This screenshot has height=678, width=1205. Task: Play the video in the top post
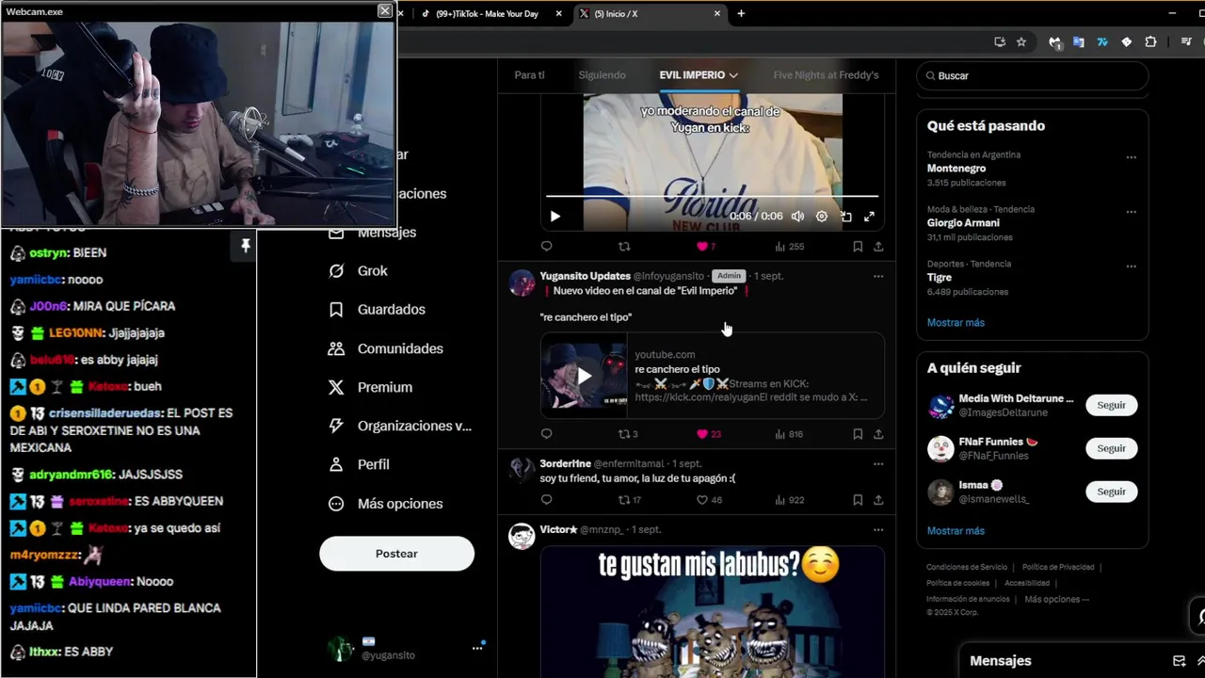pos(555,217)
